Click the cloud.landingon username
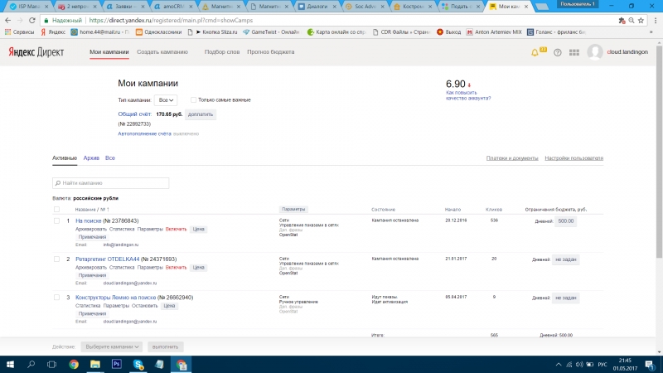Image resolution: width=663 pixels, height=373 pixels. 627,52
